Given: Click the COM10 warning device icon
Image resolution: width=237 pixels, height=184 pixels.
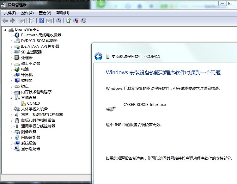Looking at the screenshot, I should (23, 103).
